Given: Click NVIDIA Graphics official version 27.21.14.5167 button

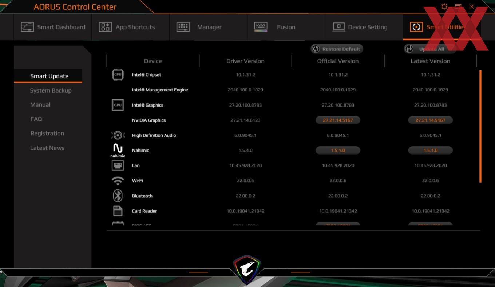Looking at the screenshot, I should 338,120.
